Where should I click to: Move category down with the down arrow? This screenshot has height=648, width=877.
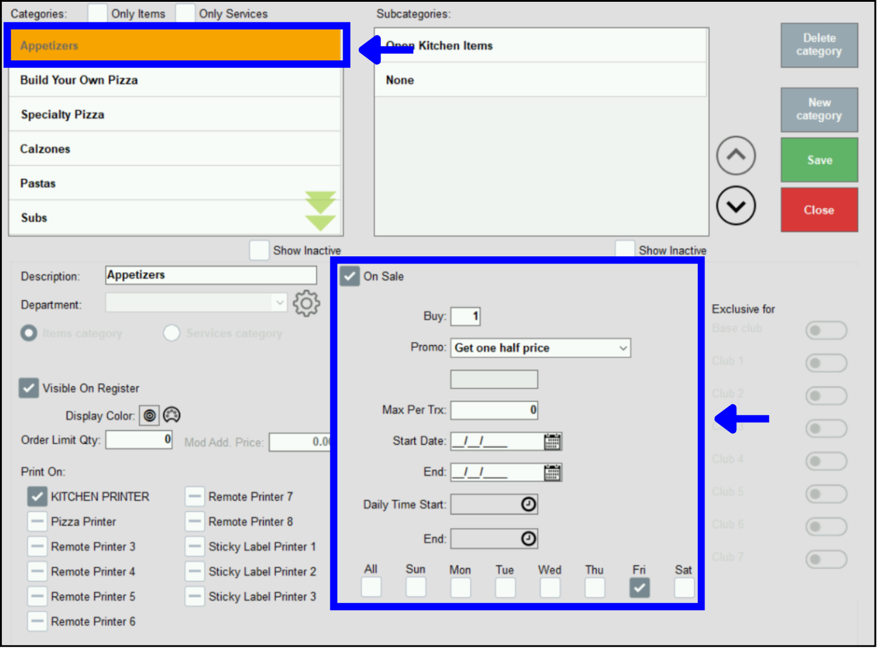tap(736, 206)
